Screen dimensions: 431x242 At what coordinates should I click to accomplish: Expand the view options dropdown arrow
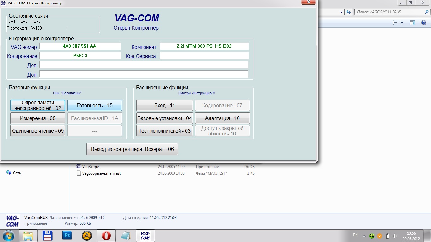tap(402, 23)
